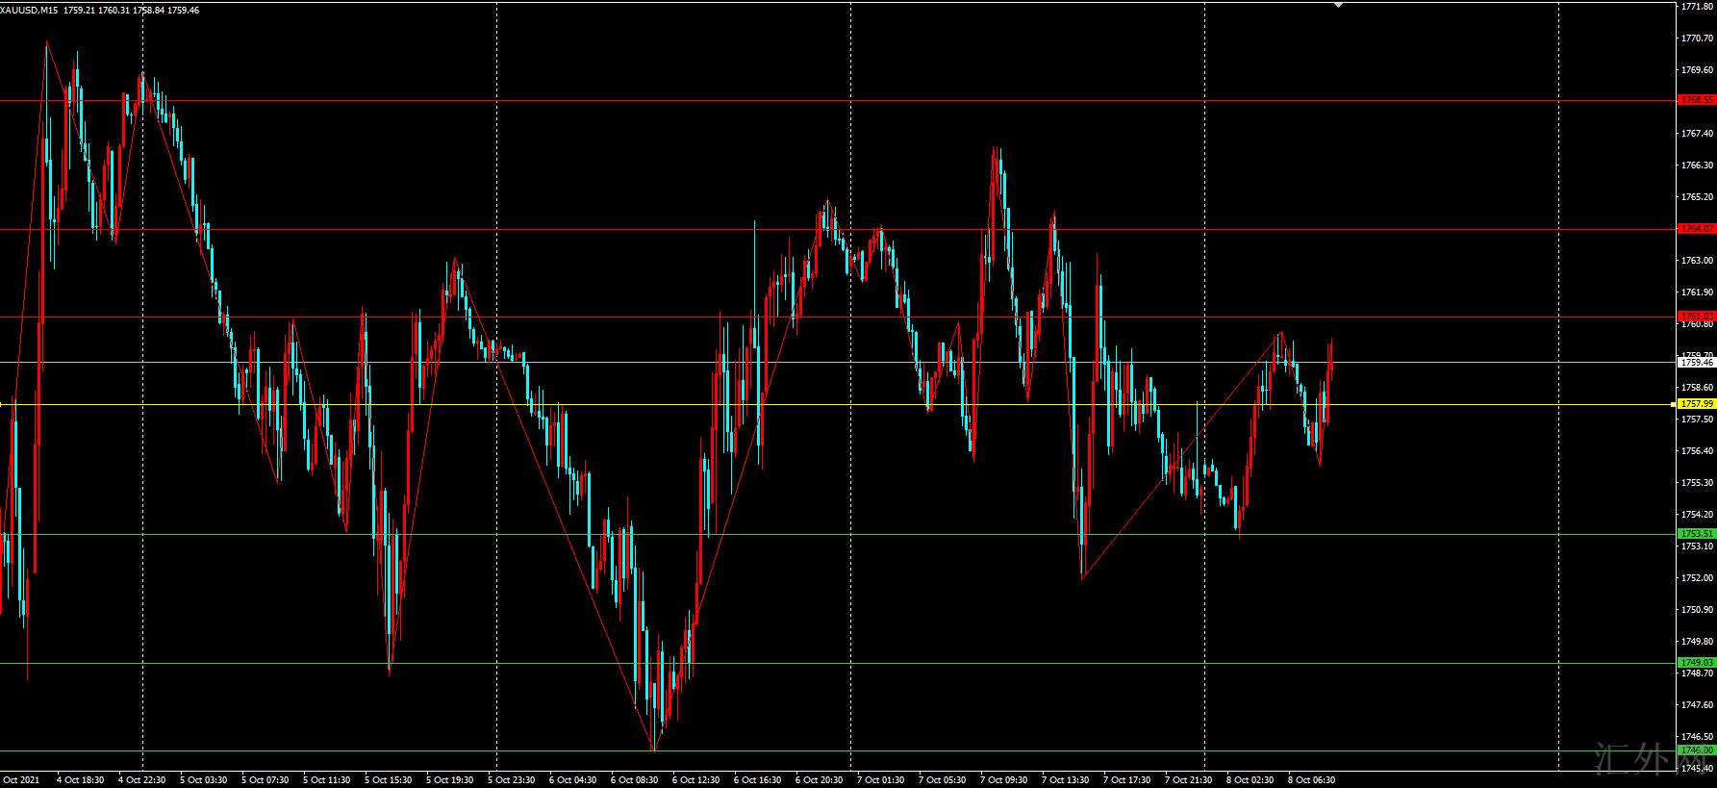Screen dimensions: 1717x788
Task: Click the 1752.00 price scale label
Action: 1696,578
